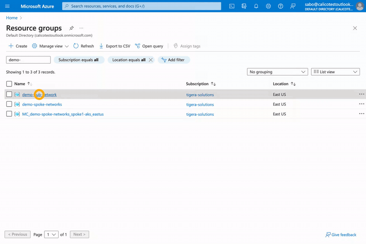
Task: Check the demo-spoke-networks row checkbox
Action: coord(9,104)
